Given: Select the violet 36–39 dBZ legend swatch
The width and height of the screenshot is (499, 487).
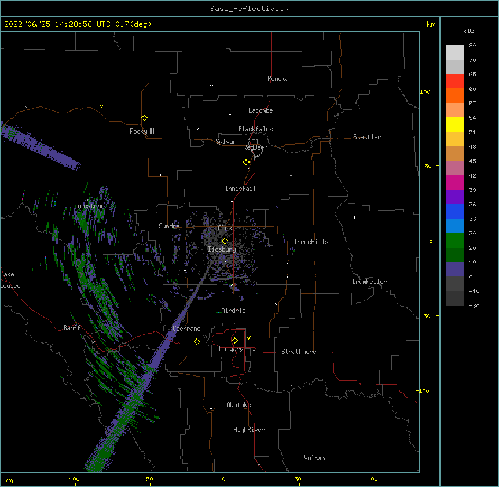Looking at the screenshot, I should [455, 197].
